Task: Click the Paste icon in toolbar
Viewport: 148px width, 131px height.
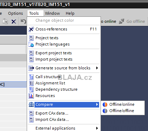Action: click(5, 21)
